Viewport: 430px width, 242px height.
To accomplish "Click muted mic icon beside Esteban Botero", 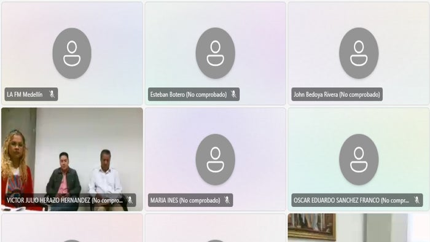I will 233,94.
